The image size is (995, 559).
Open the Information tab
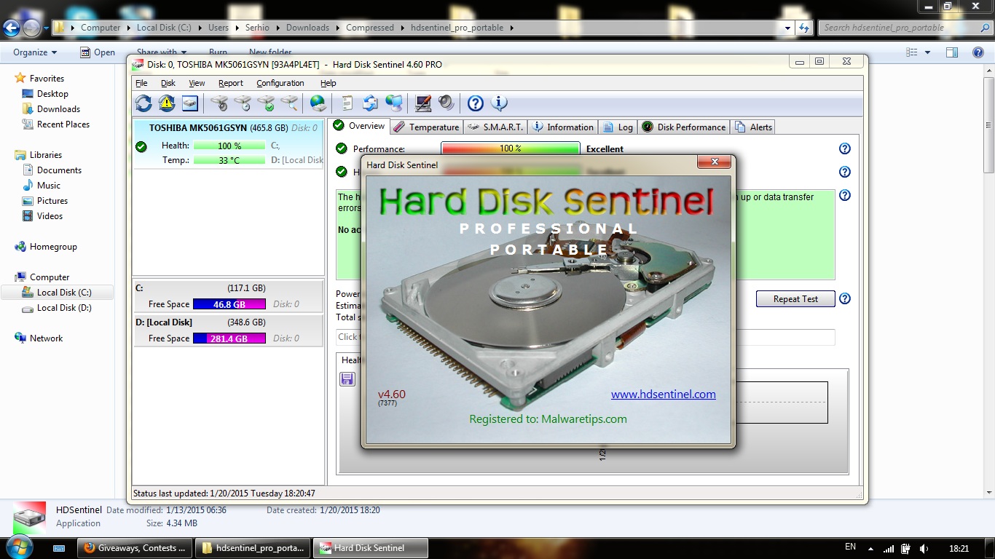coord(563,127)
